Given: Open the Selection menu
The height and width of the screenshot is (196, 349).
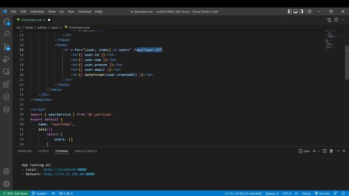Looking at the screenshot, I should coord(37,11).
